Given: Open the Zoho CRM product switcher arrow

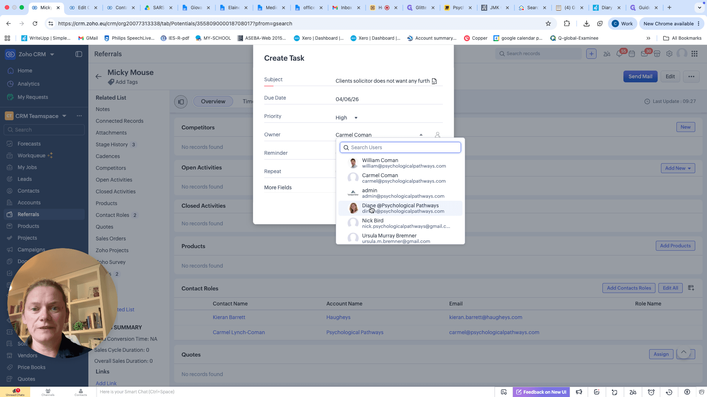Looking at the screenshot, I should (x=52, y=54).
